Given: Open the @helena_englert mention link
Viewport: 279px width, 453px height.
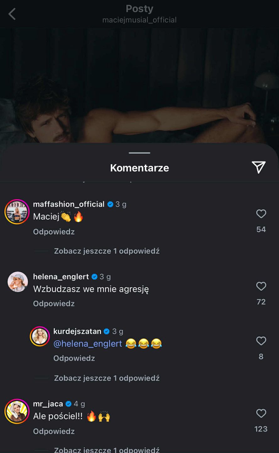Looking at the screenshot, I should click(88, 343).
